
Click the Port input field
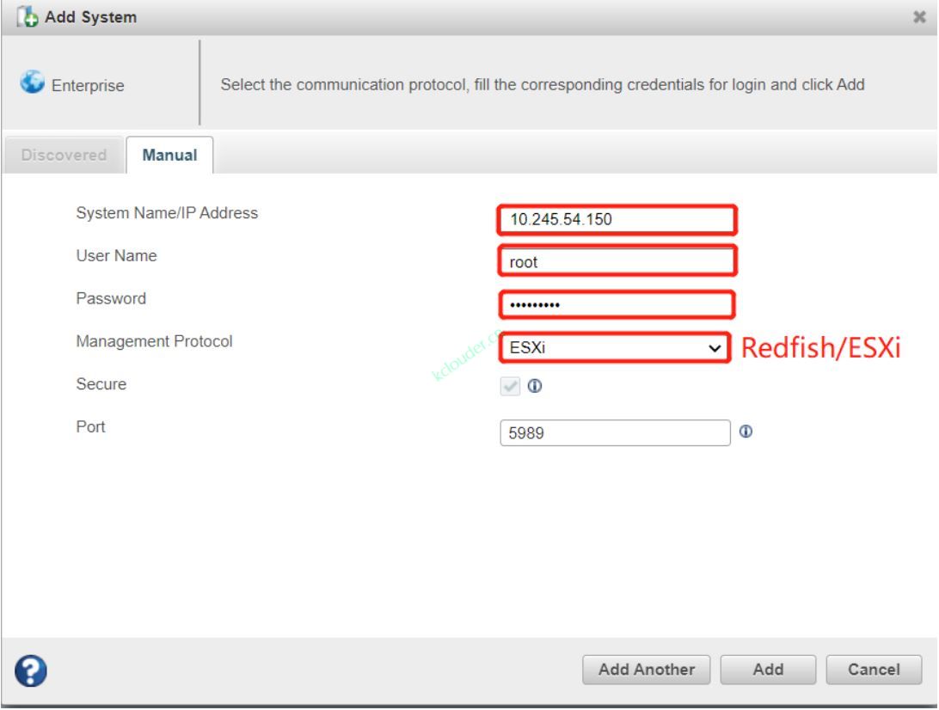615,433
